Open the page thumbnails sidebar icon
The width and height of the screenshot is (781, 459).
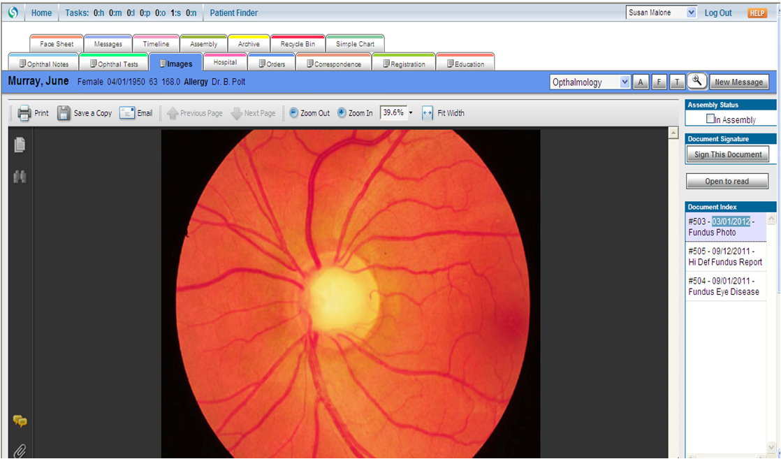point(20,145)
